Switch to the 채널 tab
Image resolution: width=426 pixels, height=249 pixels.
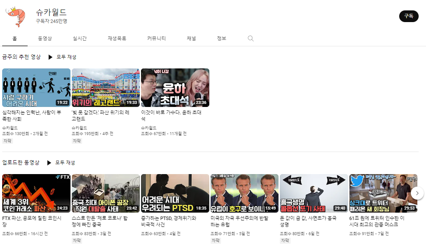pyautogui.click(x=191, y=39)
